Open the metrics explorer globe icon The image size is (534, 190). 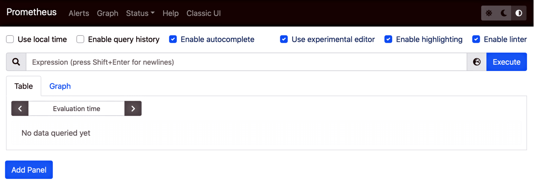(x=477, y=62)
